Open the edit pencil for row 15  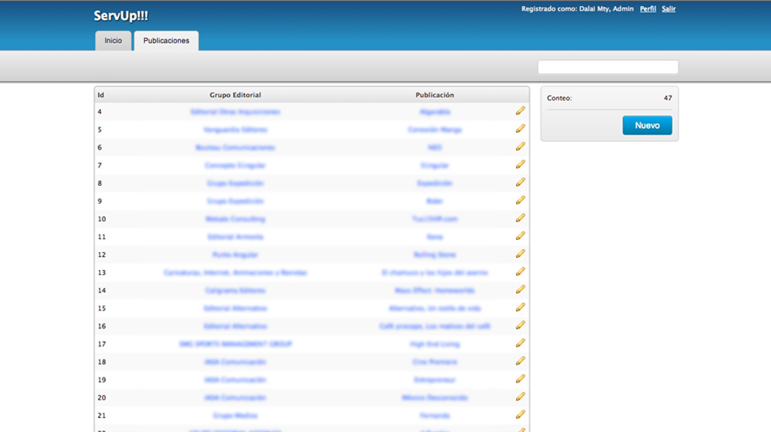coord(520,307)
